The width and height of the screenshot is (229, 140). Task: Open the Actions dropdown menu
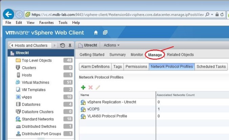click(x=111, y=45)
